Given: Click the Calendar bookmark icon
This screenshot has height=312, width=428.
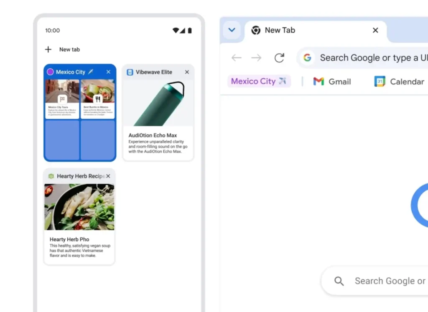Looking at the screenshot, I should [380, 82].
